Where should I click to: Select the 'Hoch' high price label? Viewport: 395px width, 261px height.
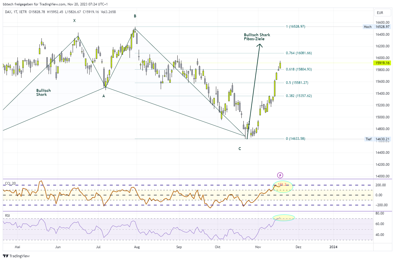point(368,27)
